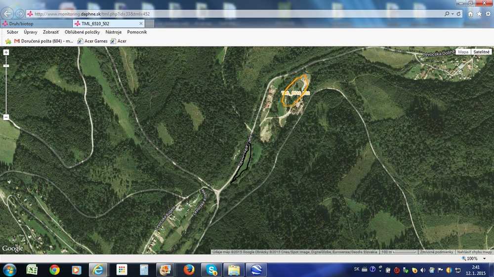Go back with browser back arrow
The width and height of the screenshot is (494, 277).
coord(8,14)
